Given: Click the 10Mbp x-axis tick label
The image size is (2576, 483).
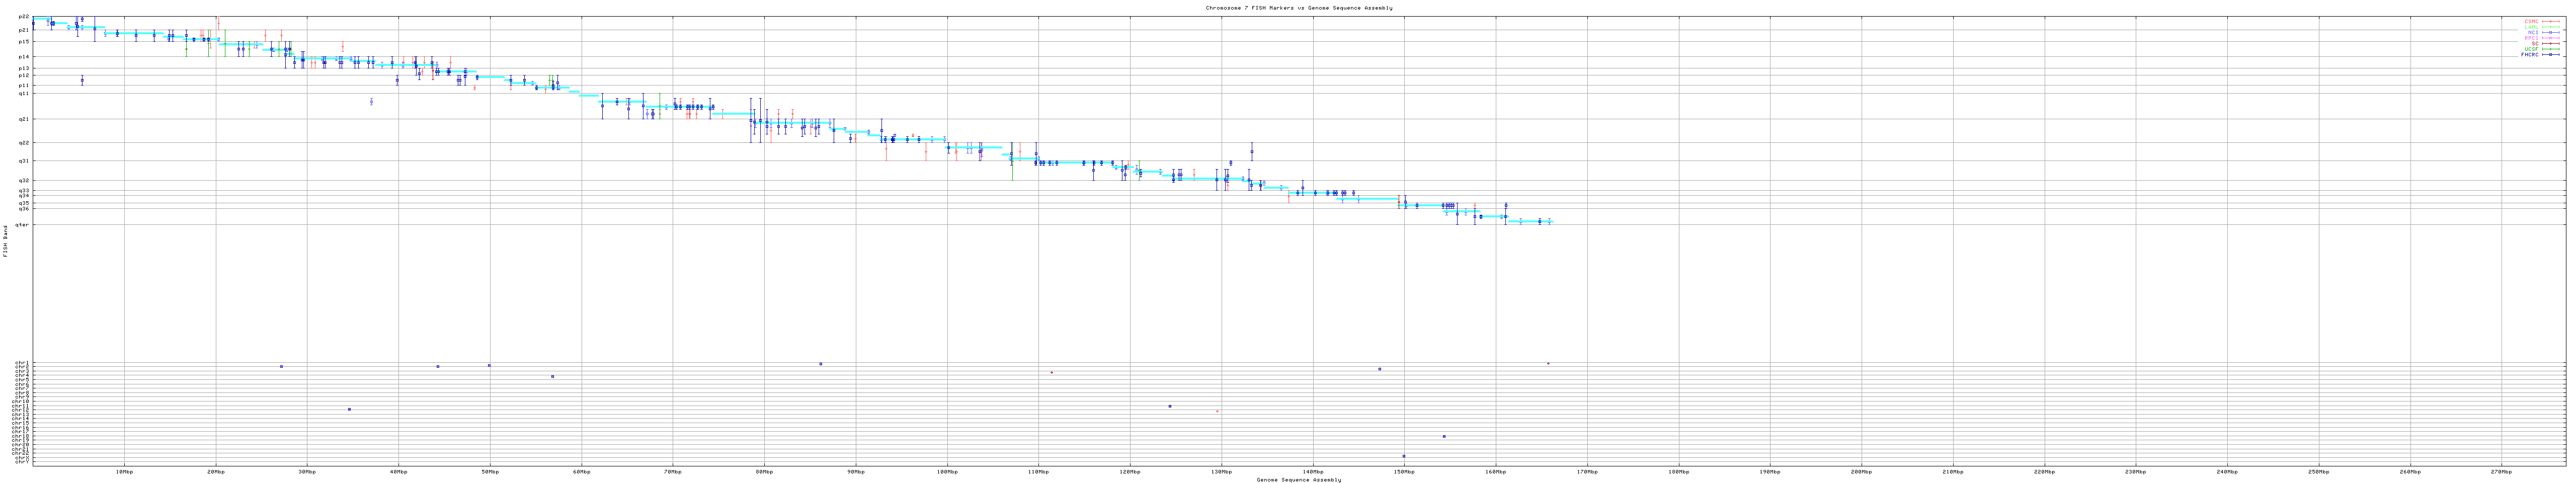Looking at the screenshot, I should click(124, 471).
